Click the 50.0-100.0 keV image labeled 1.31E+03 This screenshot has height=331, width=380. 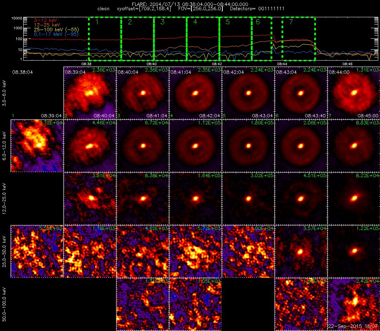[142, 304]
